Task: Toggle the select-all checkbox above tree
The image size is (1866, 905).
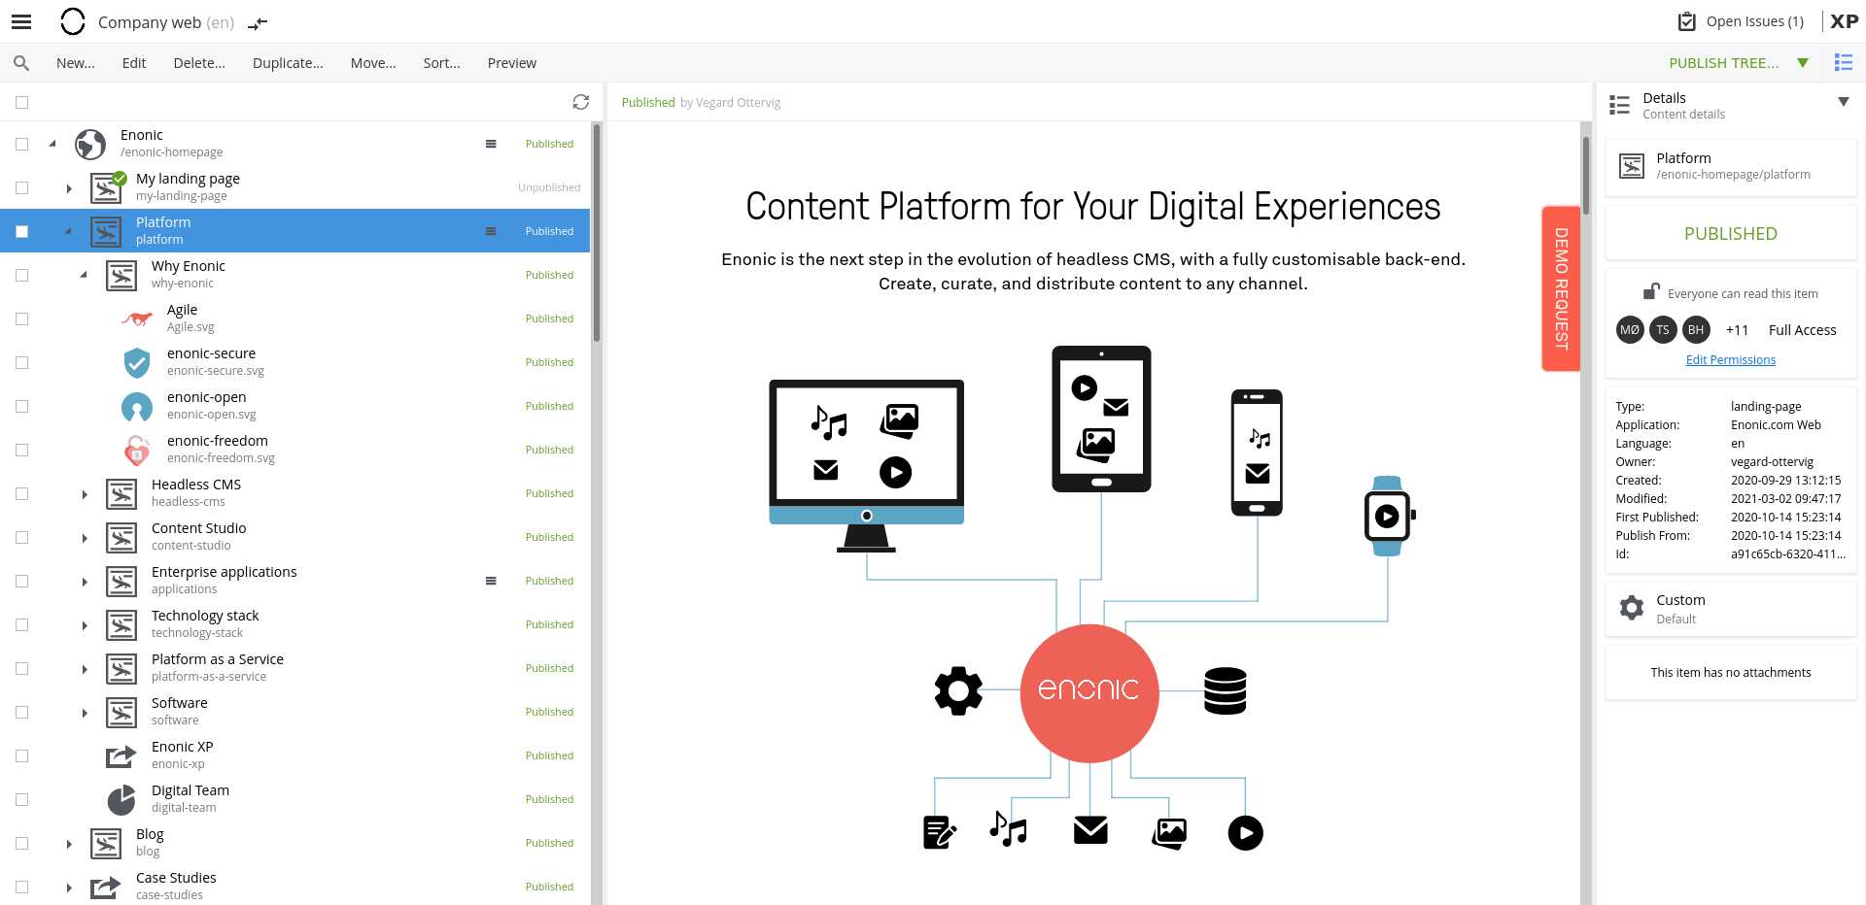Action: tap(22, 102)
